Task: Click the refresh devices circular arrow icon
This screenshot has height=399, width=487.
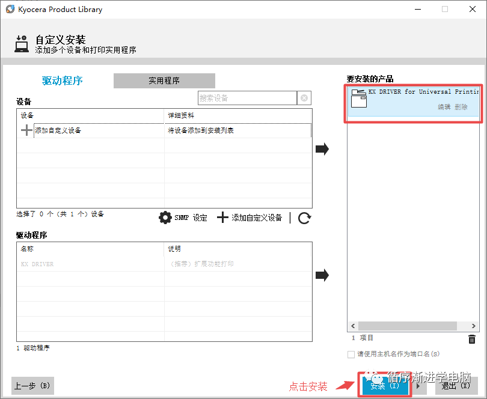Action: [304, 218]
